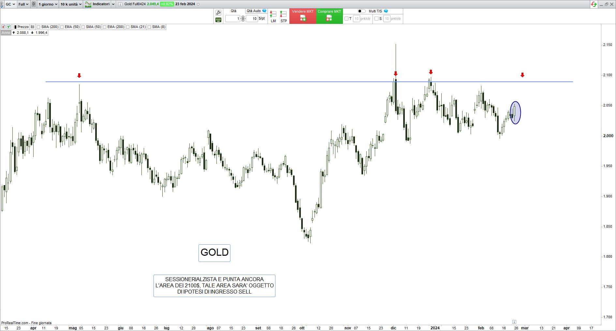Click the chain link between quantity fields
The height and width of the screenshot is (331, 616).
tap(243, 19)
